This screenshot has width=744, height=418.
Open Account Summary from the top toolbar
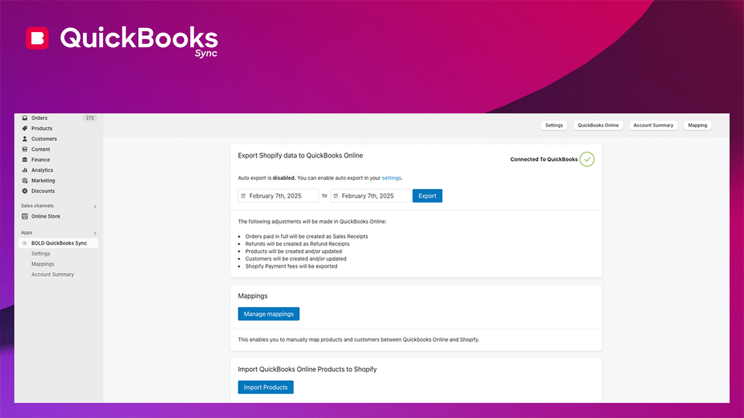coord(653,125)
